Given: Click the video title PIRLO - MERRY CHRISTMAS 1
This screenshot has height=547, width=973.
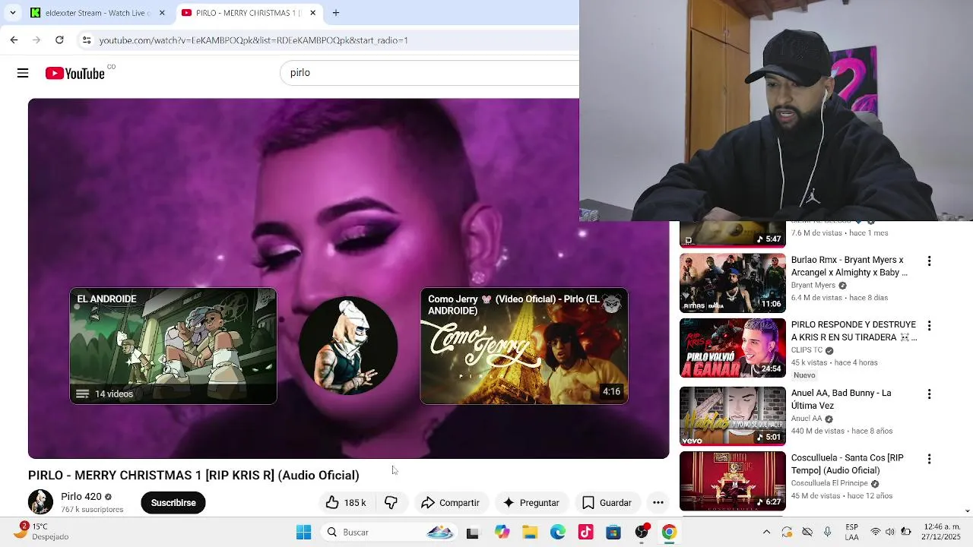Looking at the screenshot, I should [x=194, y=475].
